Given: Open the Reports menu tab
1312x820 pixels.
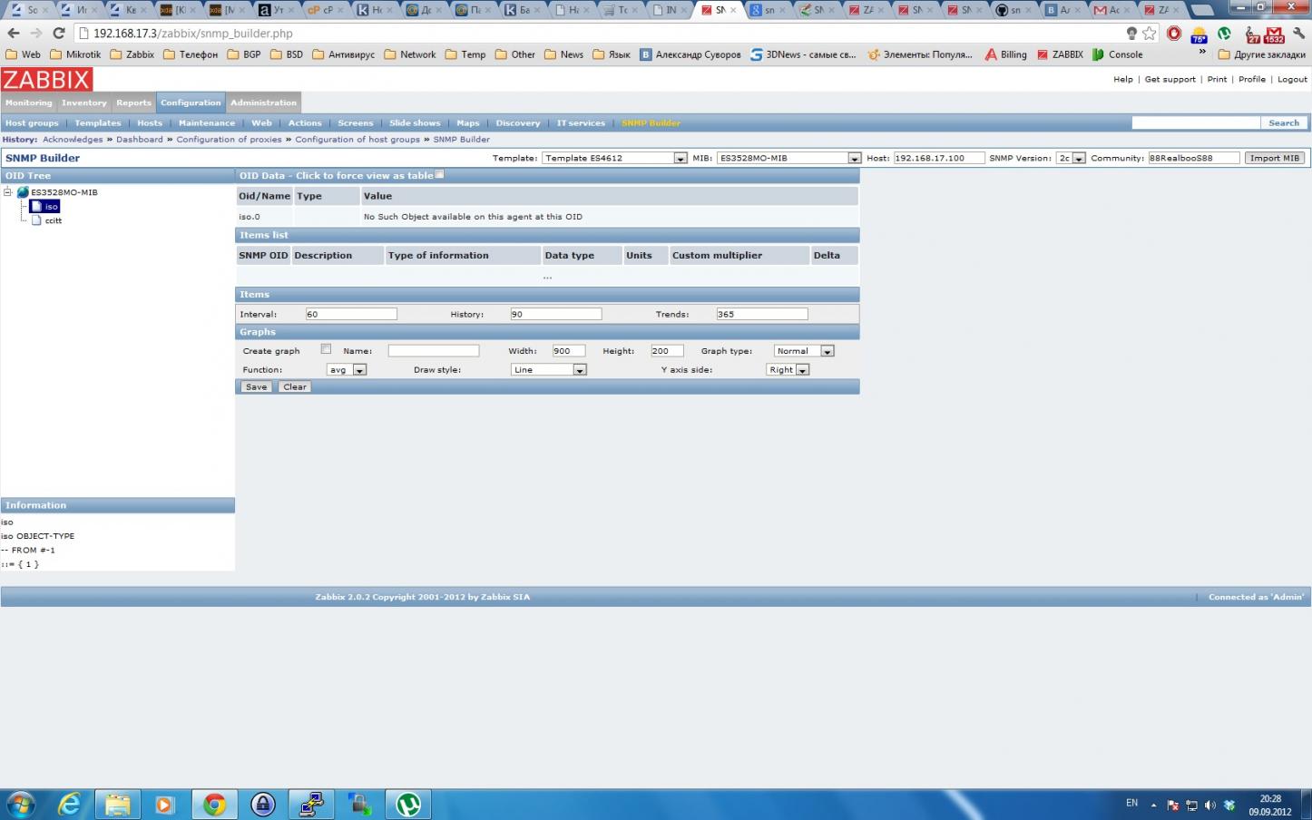Looking at the screenshot, I should point(134,102).
